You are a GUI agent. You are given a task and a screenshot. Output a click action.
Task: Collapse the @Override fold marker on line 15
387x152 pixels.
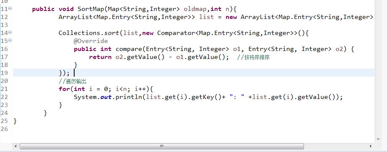tap(10, 40)
